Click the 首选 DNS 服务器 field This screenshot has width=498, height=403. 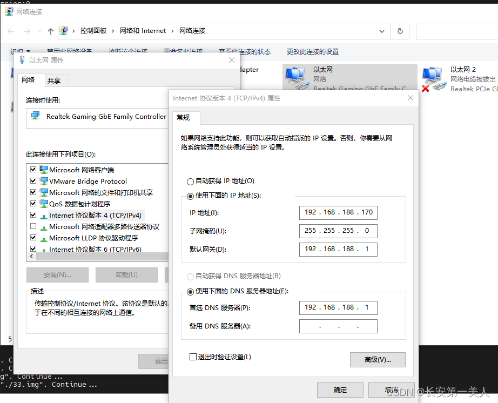[x=338, y=308]
